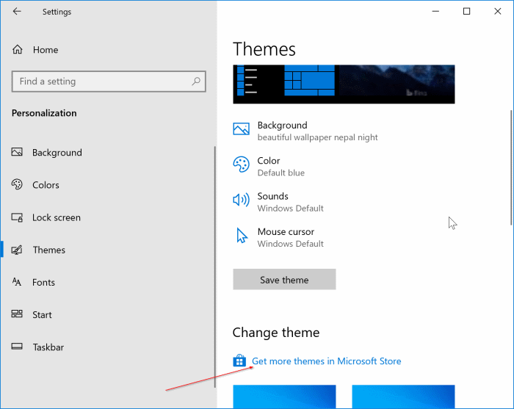Click the Themes brush icon in sidebar
The width and height of the screenshot is (514, 409).
tap(17, 250)
